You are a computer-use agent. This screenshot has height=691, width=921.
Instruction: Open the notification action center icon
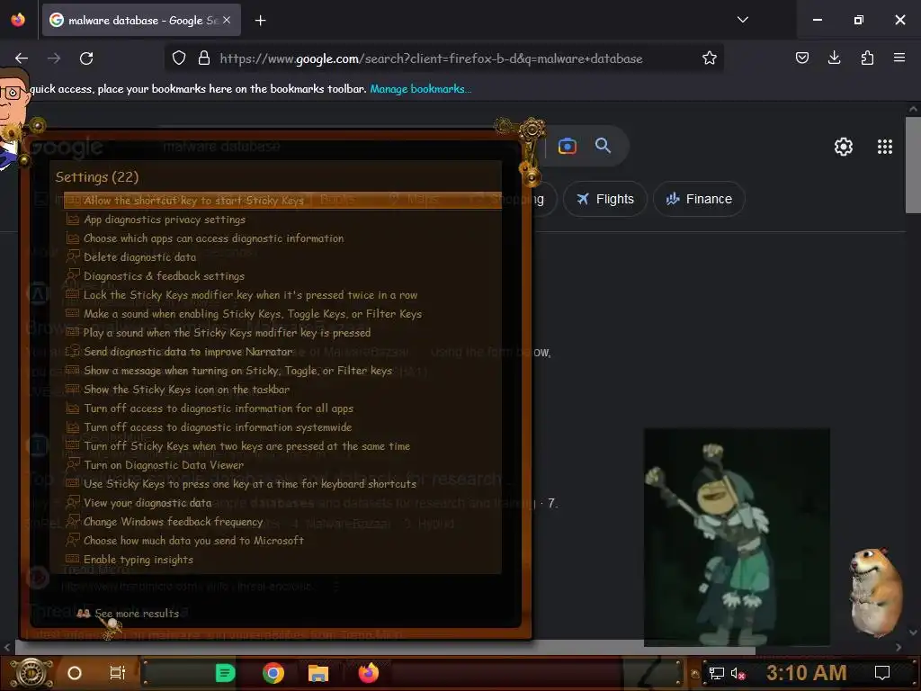click(881, 673)
